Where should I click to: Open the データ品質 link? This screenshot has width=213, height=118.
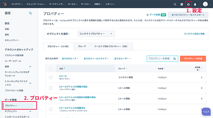pyautogui.click(x=154, y=15)
